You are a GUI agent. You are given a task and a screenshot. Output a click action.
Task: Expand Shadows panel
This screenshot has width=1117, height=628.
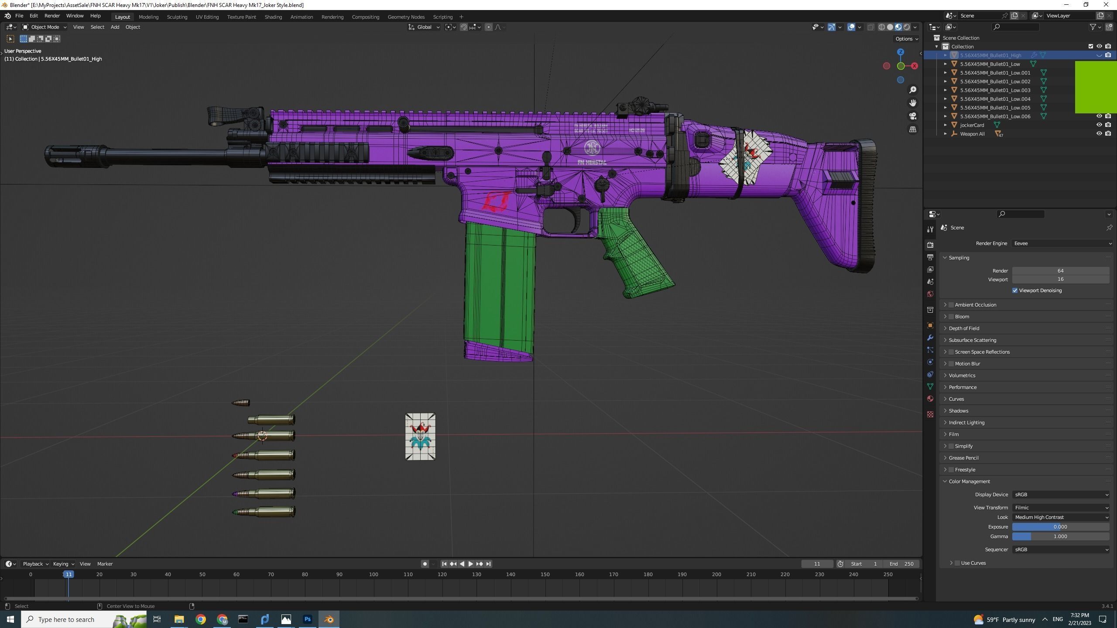point(958,411)
